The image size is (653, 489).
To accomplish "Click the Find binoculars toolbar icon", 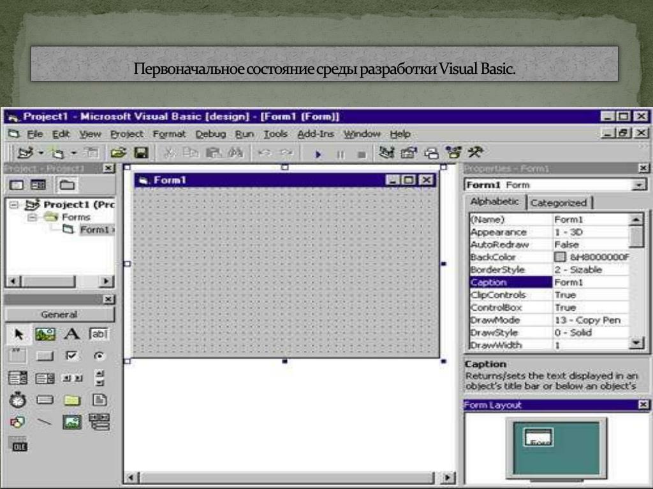I will point(235,153).
